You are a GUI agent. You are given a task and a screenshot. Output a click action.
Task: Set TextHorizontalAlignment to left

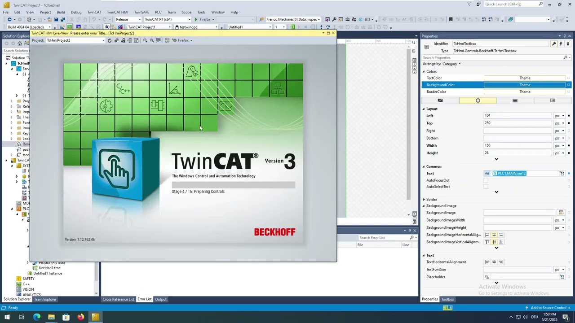(487, 262)
